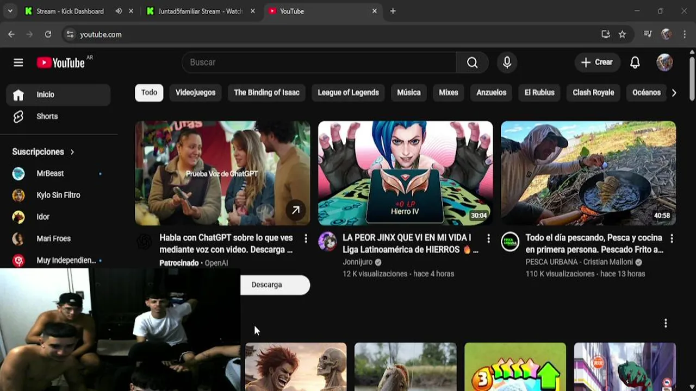The image size is (696, 391).
Task: Click the Jonnijuro channel name
Action: pos(358,262)
